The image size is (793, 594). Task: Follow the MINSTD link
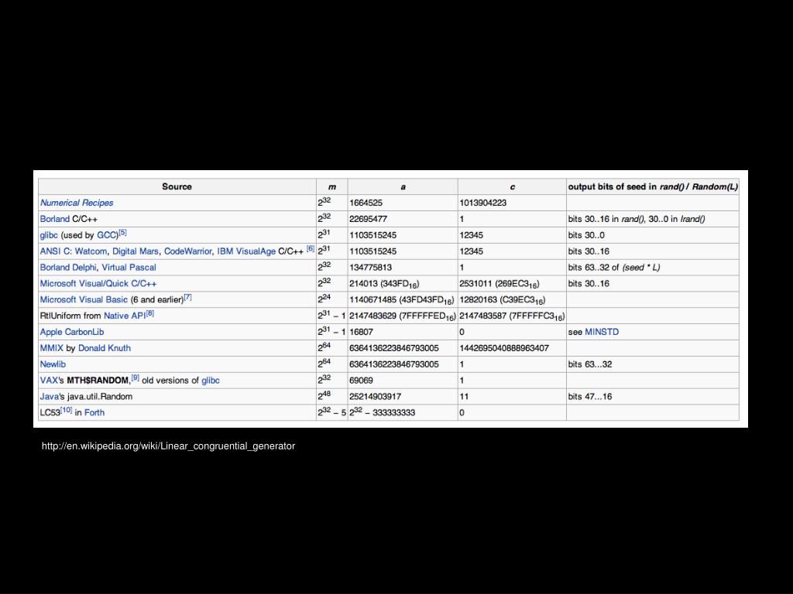coord(602,332)
